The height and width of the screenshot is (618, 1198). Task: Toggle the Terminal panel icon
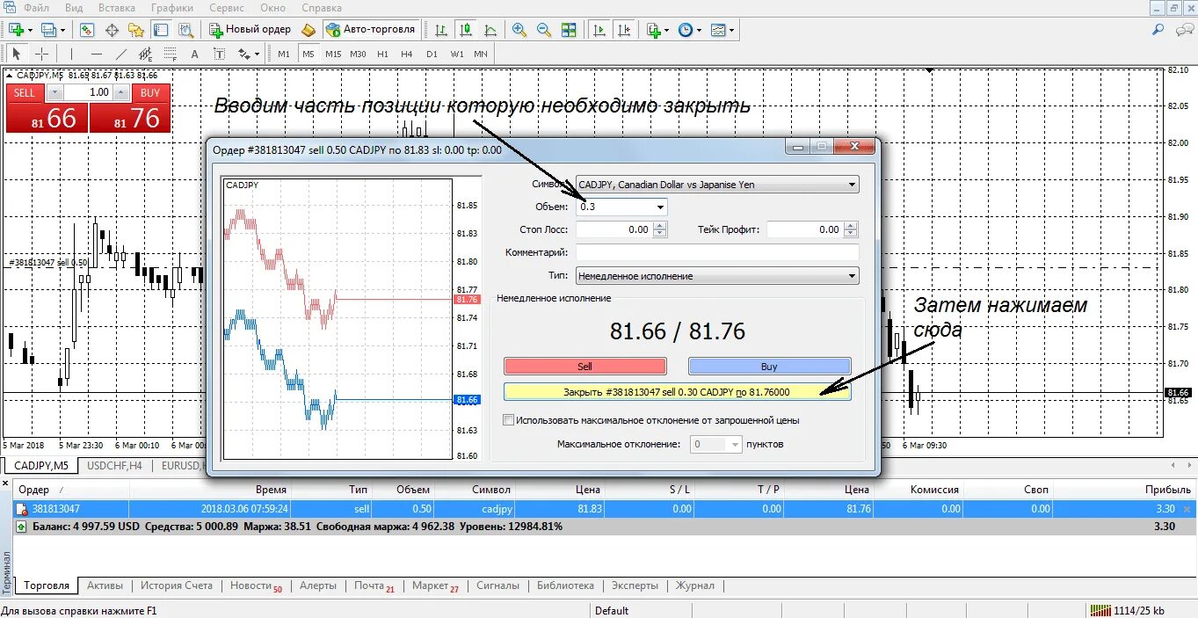(161, 30)
